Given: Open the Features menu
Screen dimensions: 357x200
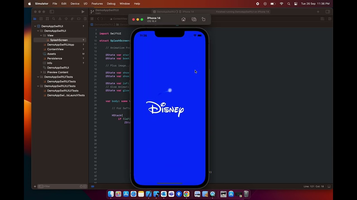Looking at the screenshot, I should coord(97,4).
